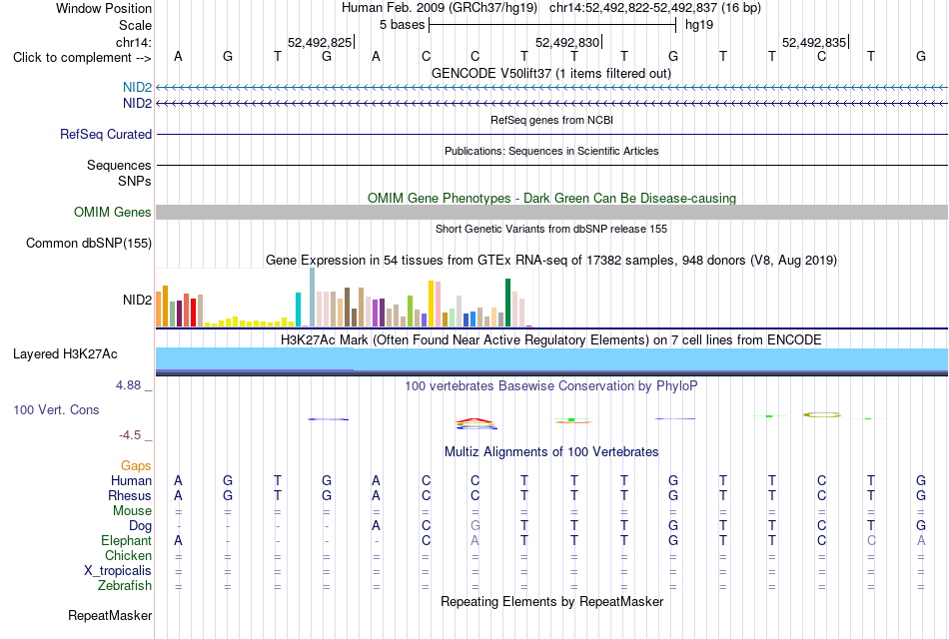This screenshot has height=639, width=949.
Task: Click the 52,492,835 ruler position
Action: point(814,42)
